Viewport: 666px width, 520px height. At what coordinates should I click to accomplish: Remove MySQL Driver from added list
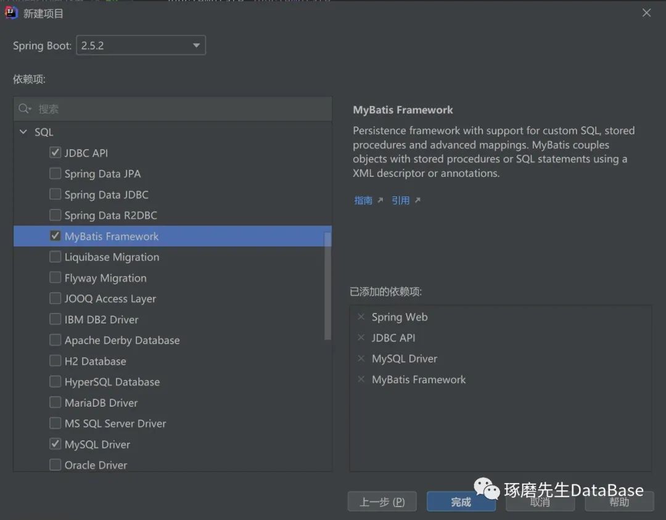tap(361, 359)
